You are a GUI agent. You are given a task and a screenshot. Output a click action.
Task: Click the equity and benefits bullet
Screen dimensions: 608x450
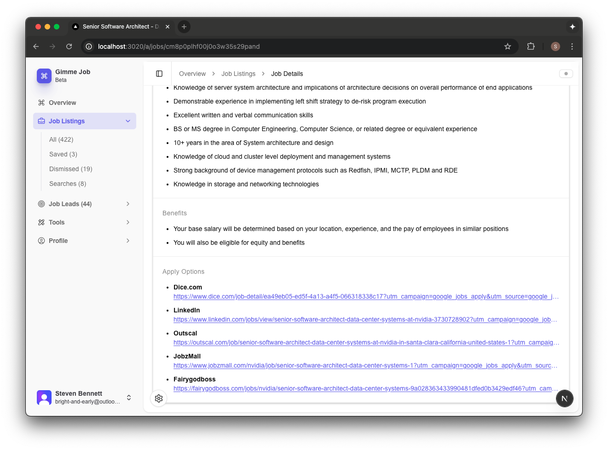click(x=239, y=242)
